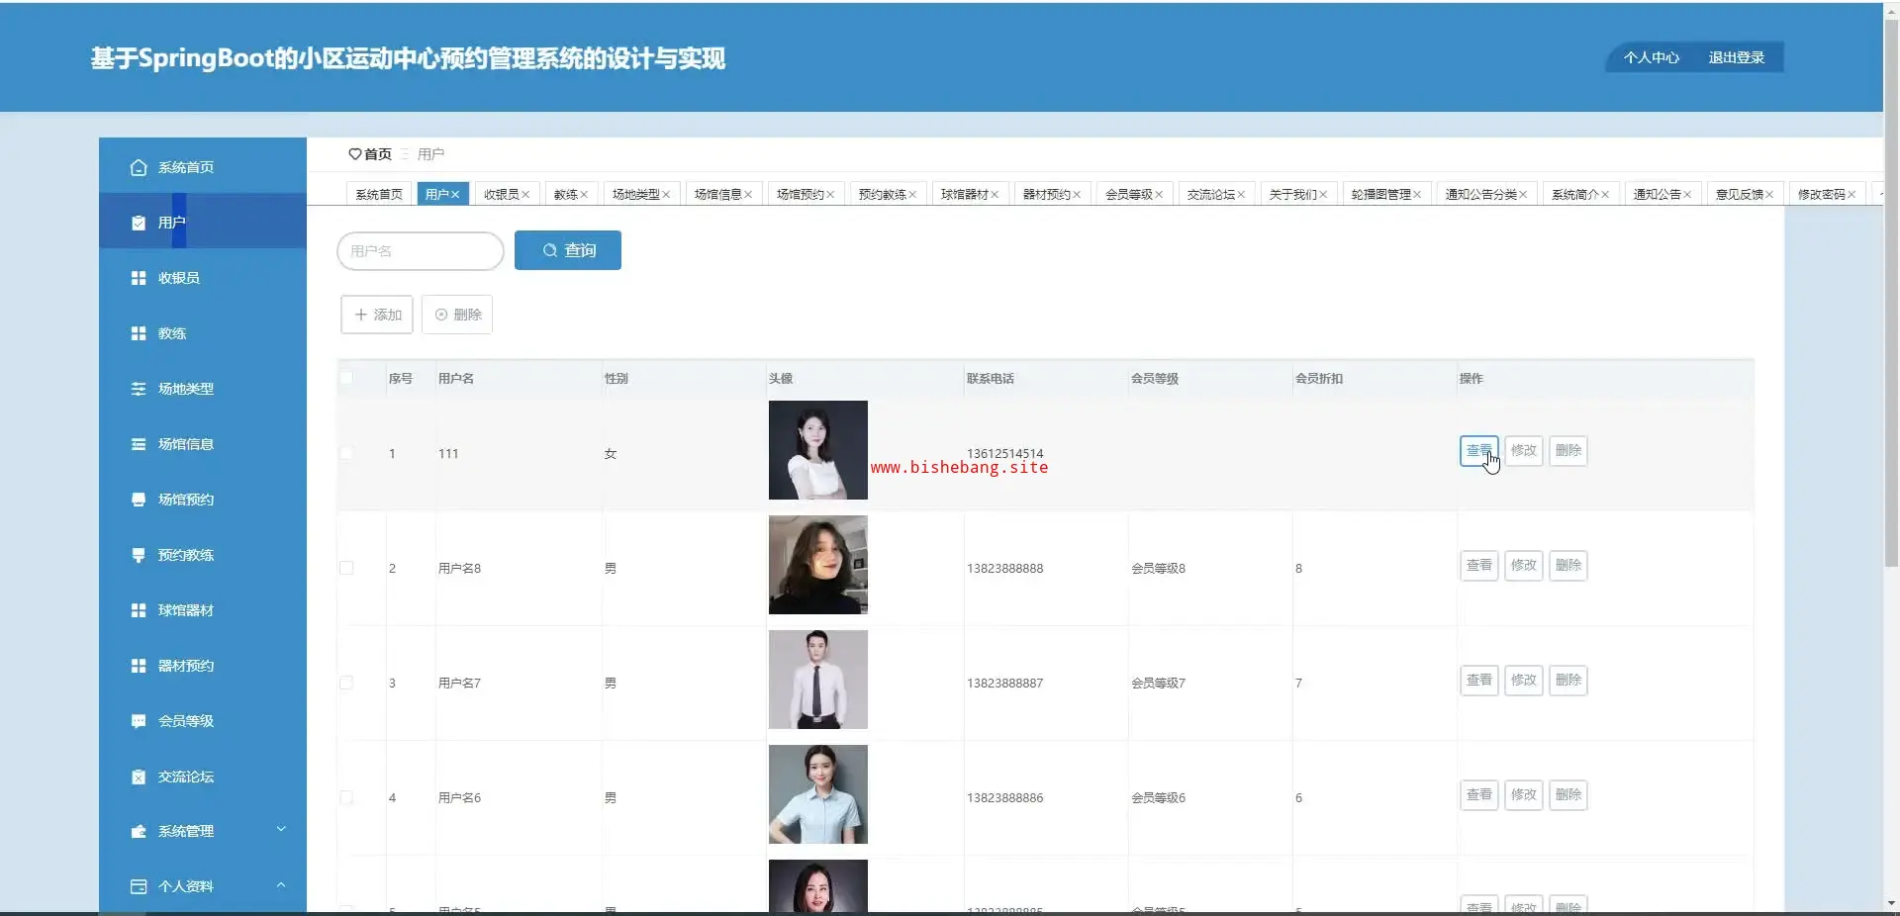
Task: Check the row checkbox for 用户名8
Action: [x=346, y=568]
